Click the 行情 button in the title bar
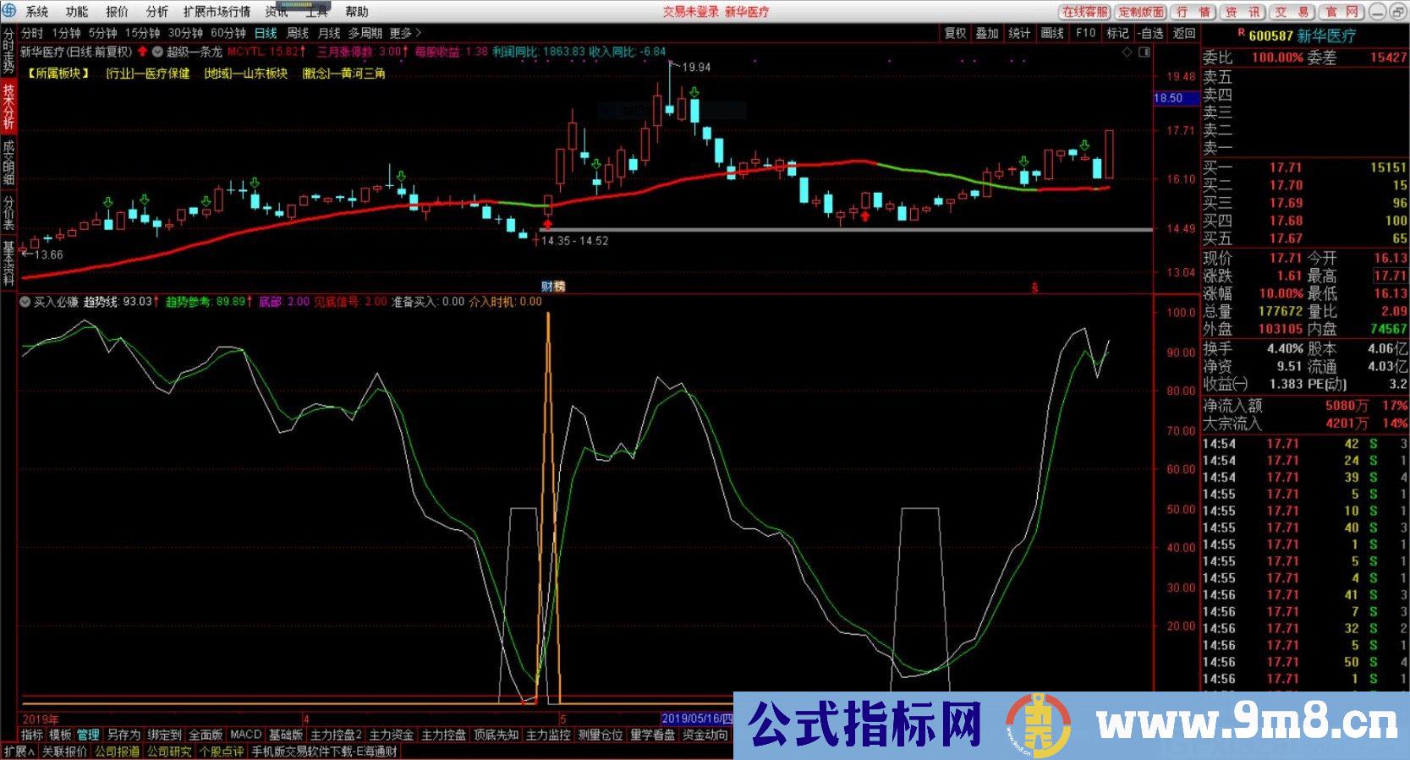The image size is (1410, 760). click(1193, 12)
